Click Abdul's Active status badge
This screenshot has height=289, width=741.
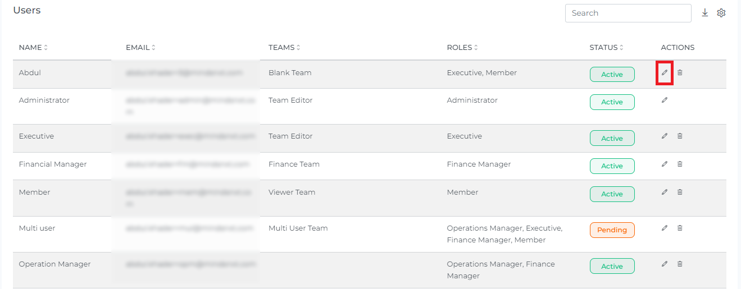[612, 75]
